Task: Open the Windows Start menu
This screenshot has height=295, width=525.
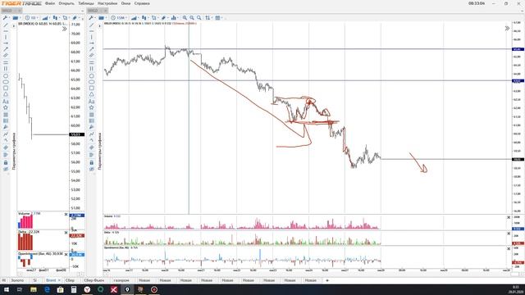Action: (7, 289)
